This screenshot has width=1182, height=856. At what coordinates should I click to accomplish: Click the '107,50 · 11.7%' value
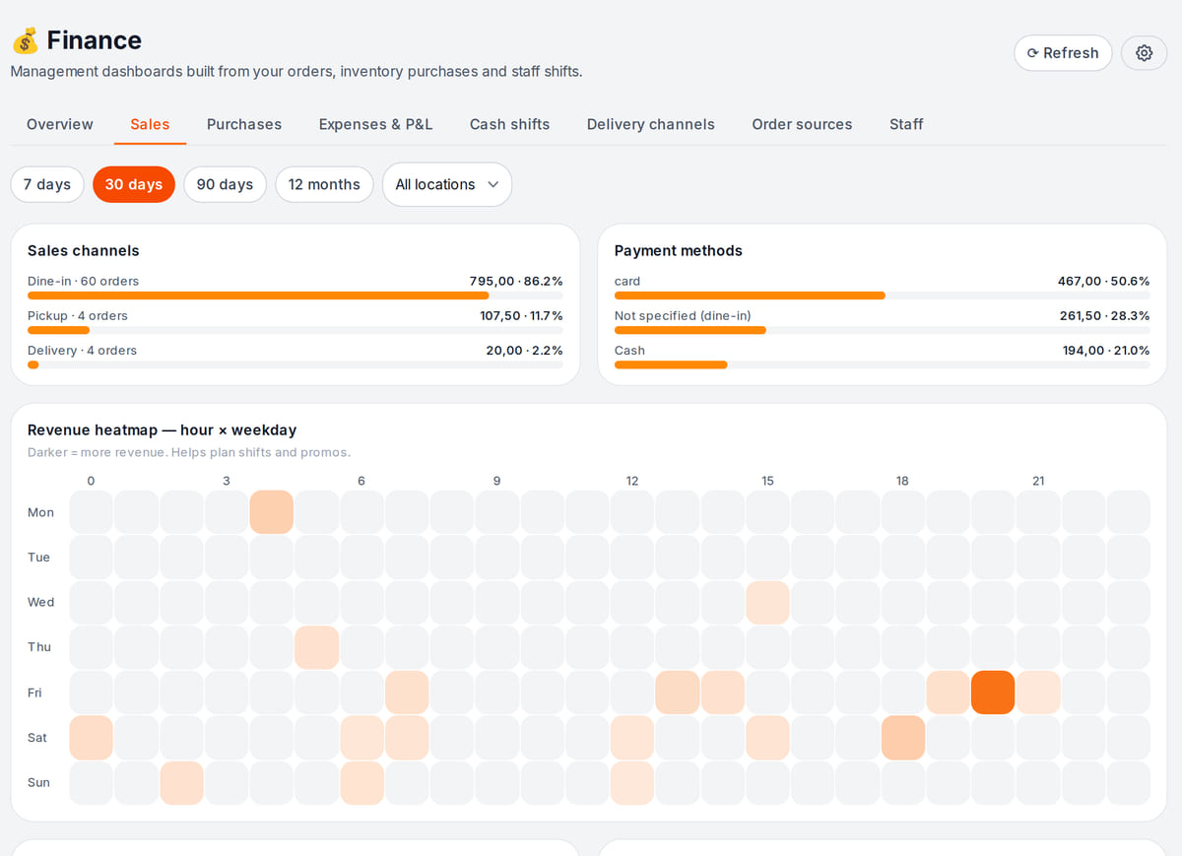coord(521,315)
